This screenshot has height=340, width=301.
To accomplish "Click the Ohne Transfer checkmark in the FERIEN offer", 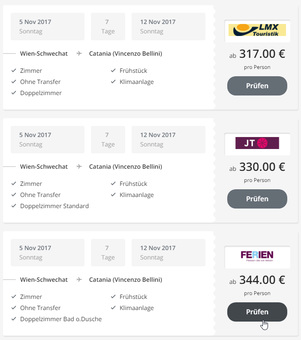I will pos(14,308).
